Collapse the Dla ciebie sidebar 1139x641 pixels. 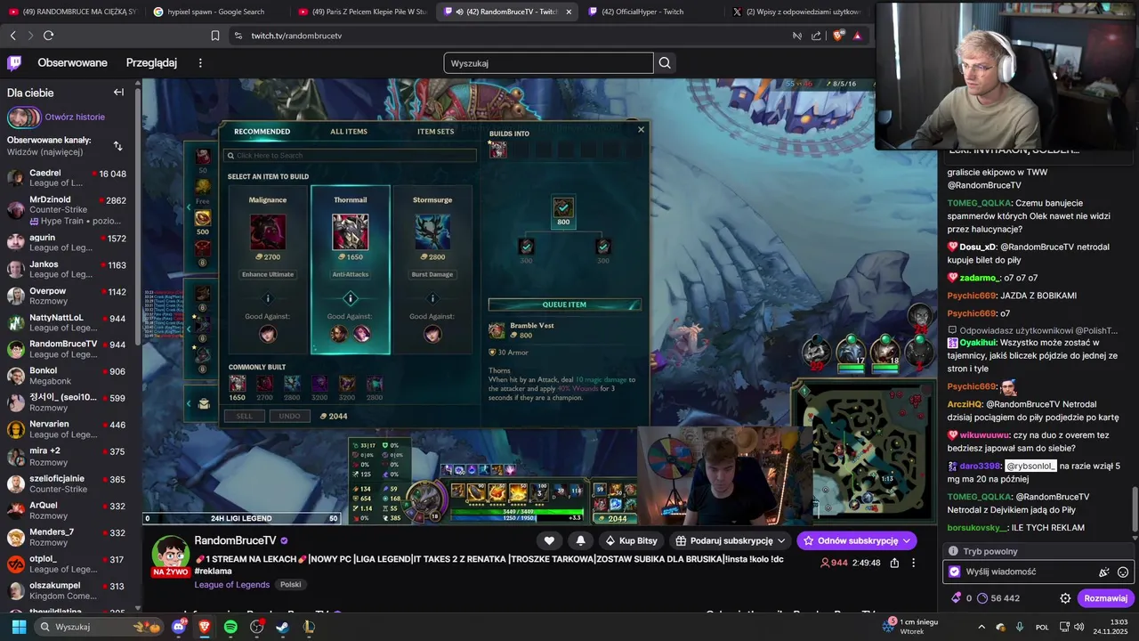point(118,93)
